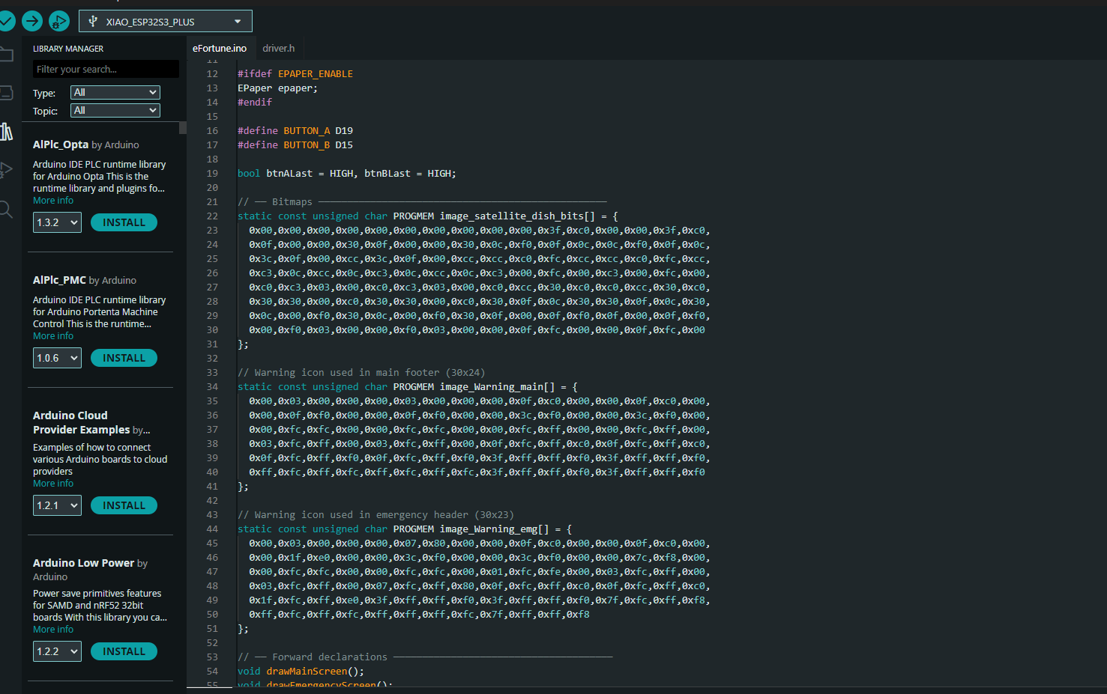Click the LIBRARY MANAGER panel heading
Image resolution: width=1107 pixels, height=694 pixels.
[68, 49]
